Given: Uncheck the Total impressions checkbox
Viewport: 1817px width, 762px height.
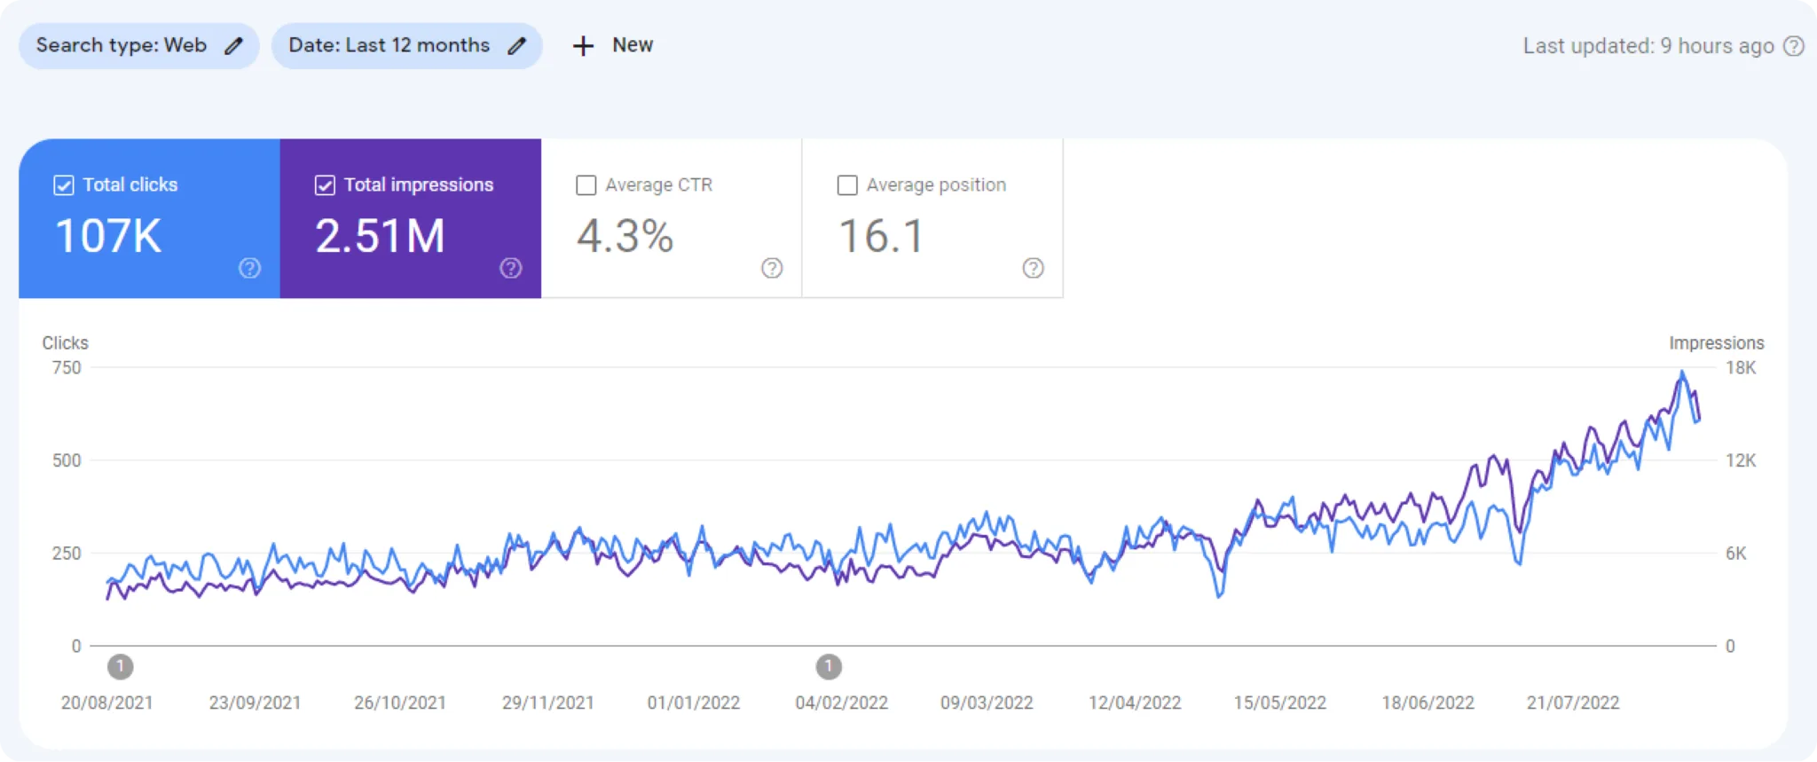Looking at the screenshot, I should point(325,185).
